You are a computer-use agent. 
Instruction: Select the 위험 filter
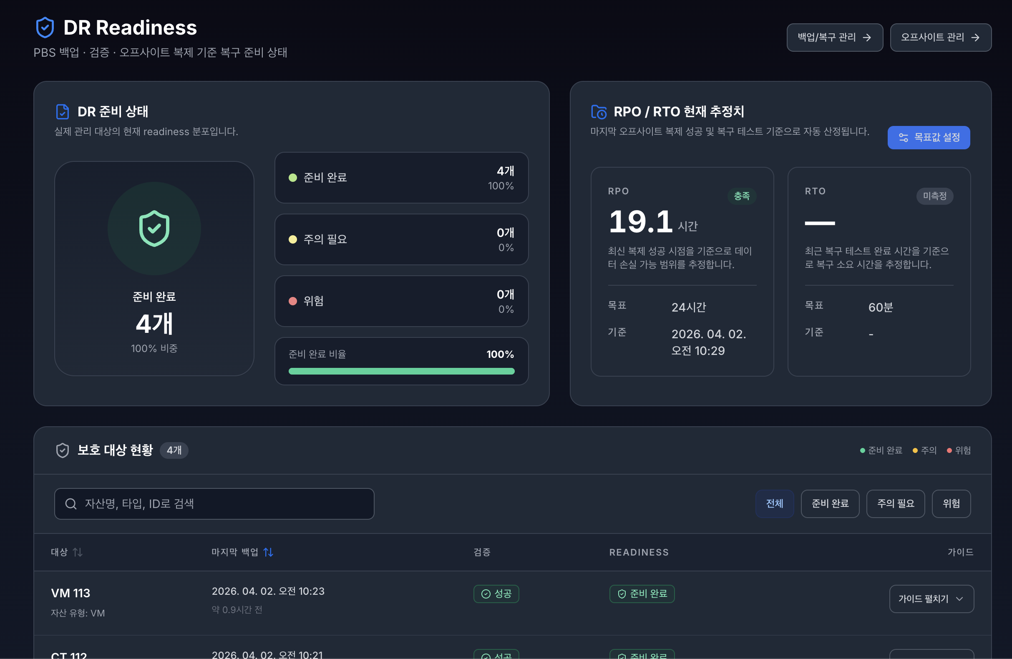951,503
